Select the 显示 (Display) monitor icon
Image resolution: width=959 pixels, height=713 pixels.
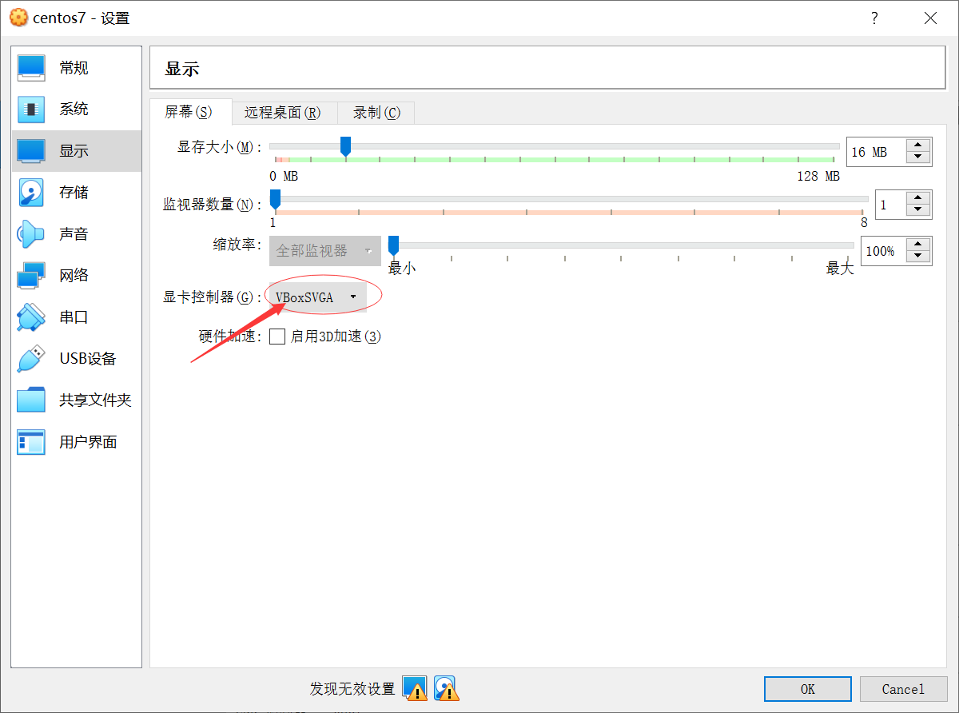pyautogui.click(x=31, y=151)
